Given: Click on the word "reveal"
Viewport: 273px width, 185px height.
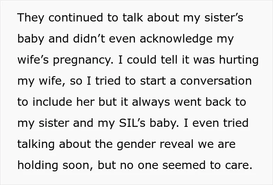Looking at the screenshot, I should coord(177,144).
